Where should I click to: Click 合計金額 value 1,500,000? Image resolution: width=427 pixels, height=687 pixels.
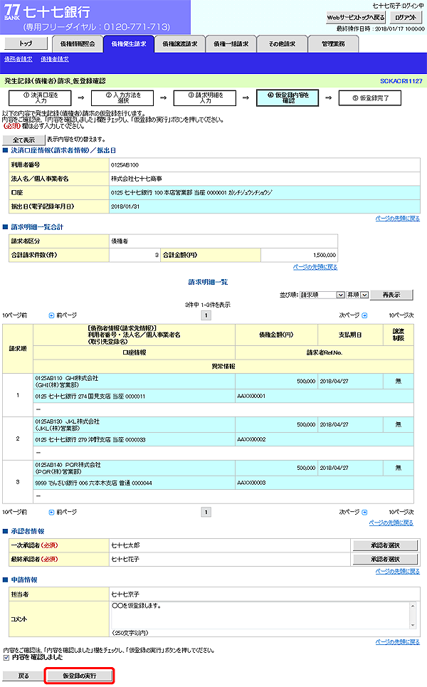click(x=325, y=255)
